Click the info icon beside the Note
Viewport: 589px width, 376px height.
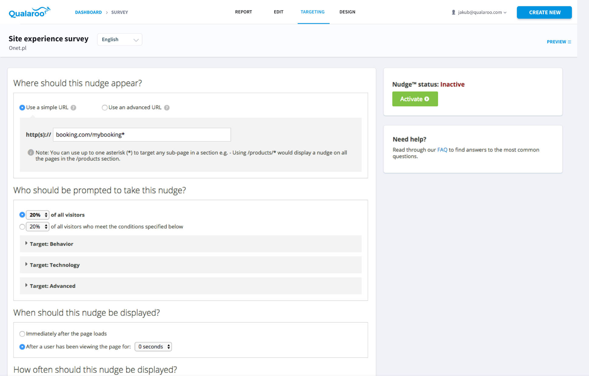tap(31, 152)
